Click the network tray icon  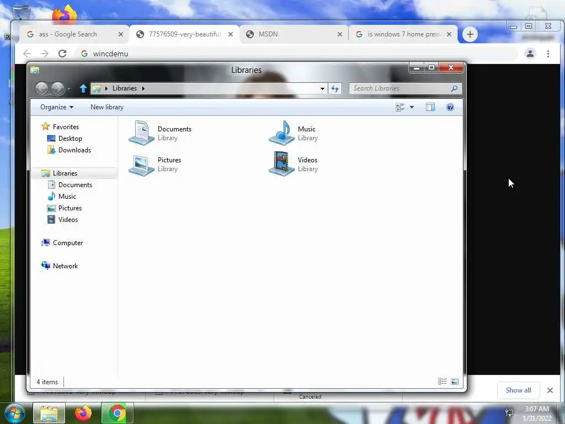pos(509,413)
